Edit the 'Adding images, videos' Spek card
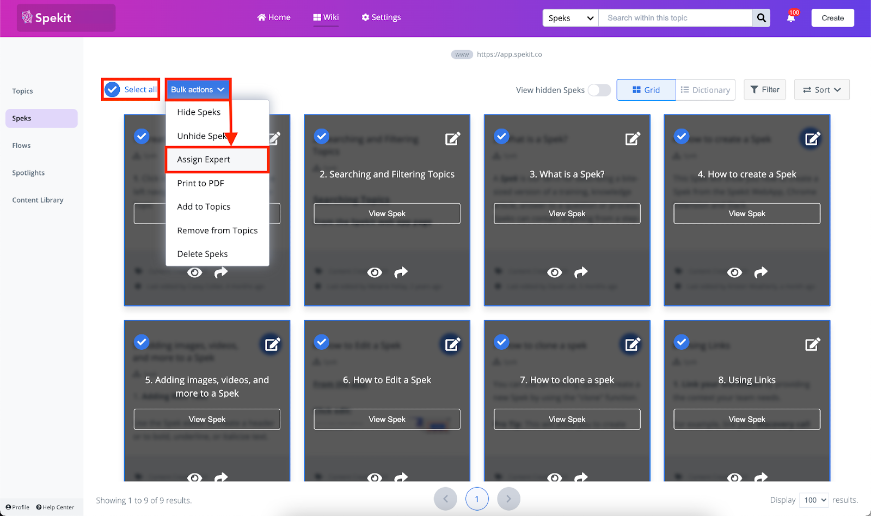871x516 pixels. tap(272, 344)
